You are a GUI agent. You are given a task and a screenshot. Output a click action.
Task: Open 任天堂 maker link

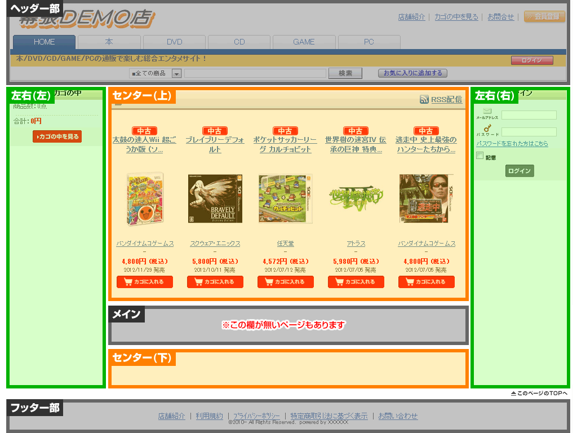[x=286, y=244]
